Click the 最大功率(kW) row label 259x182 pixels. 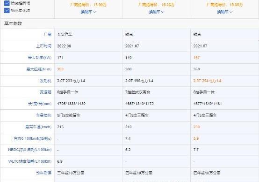pos(40,58)
